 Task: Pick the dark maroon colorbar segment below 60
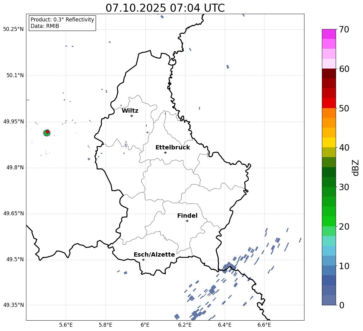click(329, 73)
